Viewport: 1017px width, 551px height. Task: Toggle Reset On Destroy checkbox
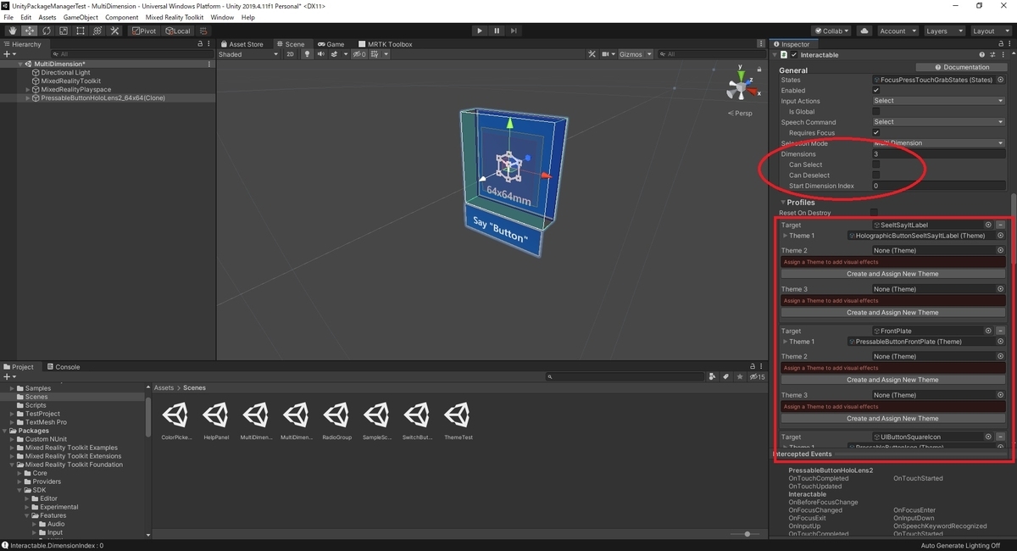click(x=874, y=213)
